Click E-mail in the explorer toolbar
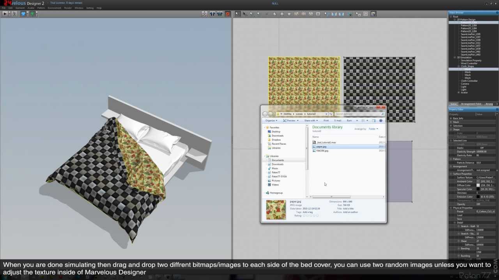 coord(338,121)
